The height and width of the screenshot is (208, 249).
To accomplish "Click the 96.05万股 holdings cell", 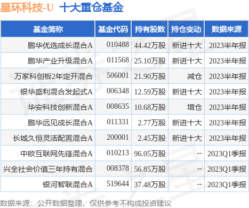I will [150, 154].
